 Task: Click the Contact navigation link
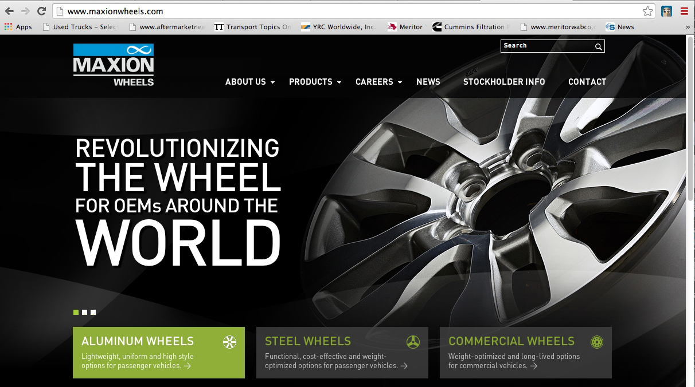(x=587, y=82)
